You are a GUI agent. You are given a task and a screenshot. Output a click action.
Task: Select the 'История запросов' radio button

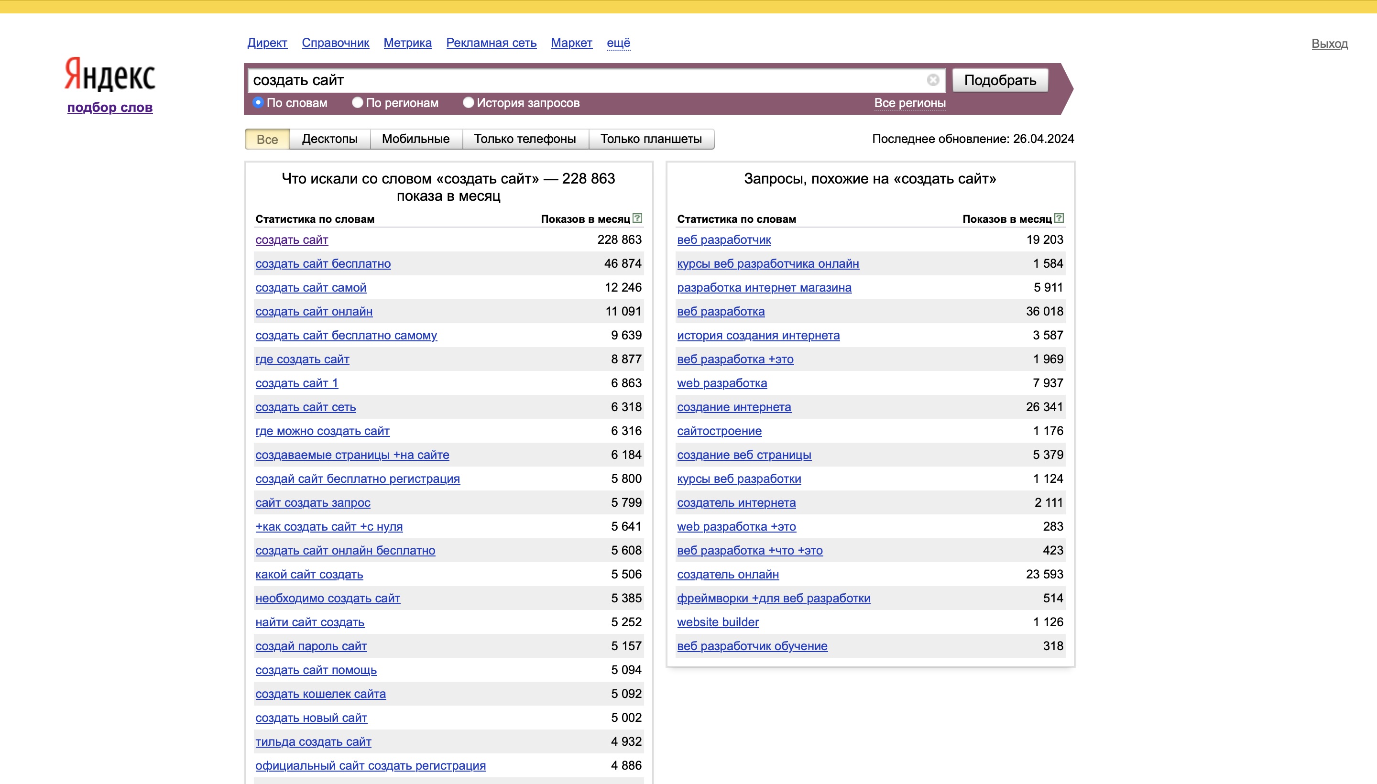[468, 102]
